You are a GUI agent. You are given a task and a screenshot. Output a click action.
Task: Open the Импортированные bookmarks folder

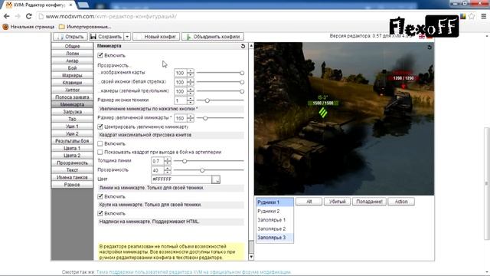point(85,27)
